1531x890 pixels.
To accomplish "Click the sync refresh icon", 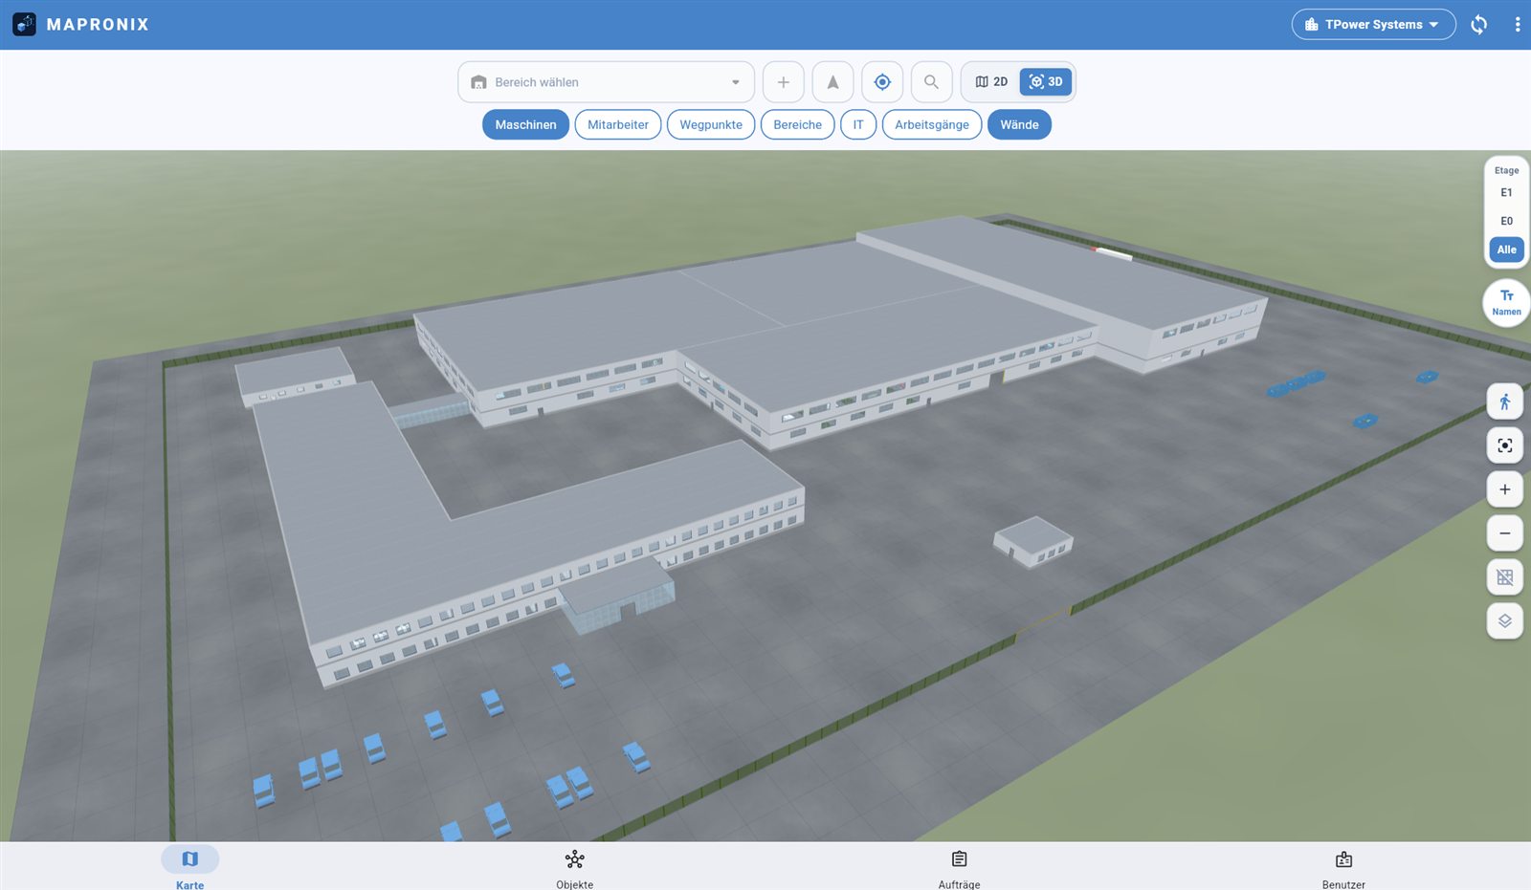I will coord(1479,25).
